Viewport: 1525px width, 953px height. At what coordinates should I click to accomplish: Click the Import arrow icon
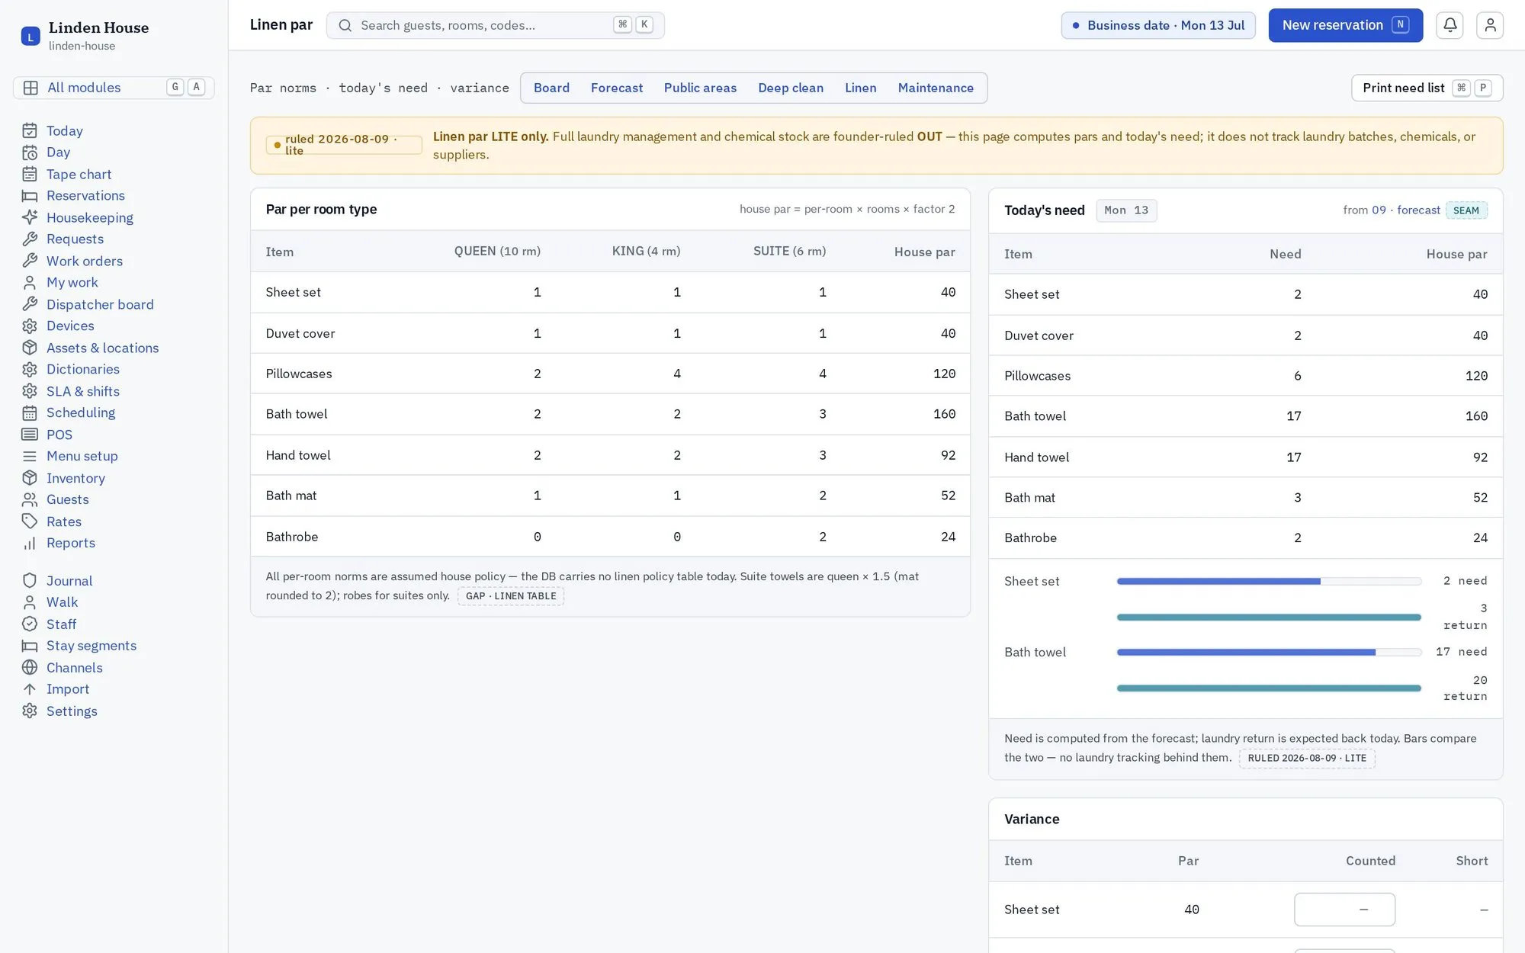tap(30, 689)
